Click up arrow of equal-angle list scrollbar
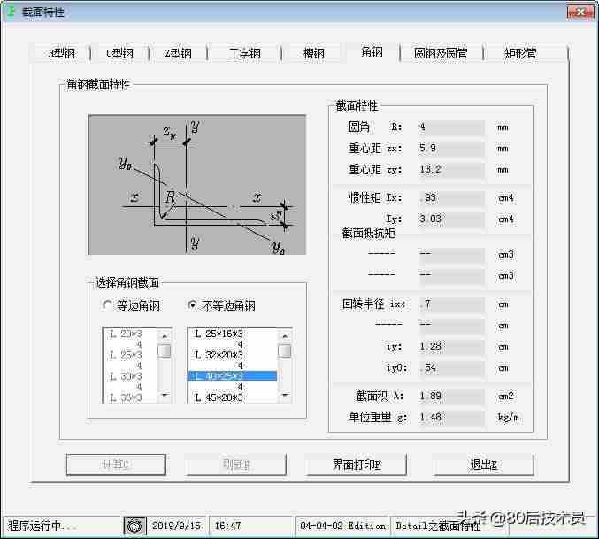599x539 pixels. point(165,335)
